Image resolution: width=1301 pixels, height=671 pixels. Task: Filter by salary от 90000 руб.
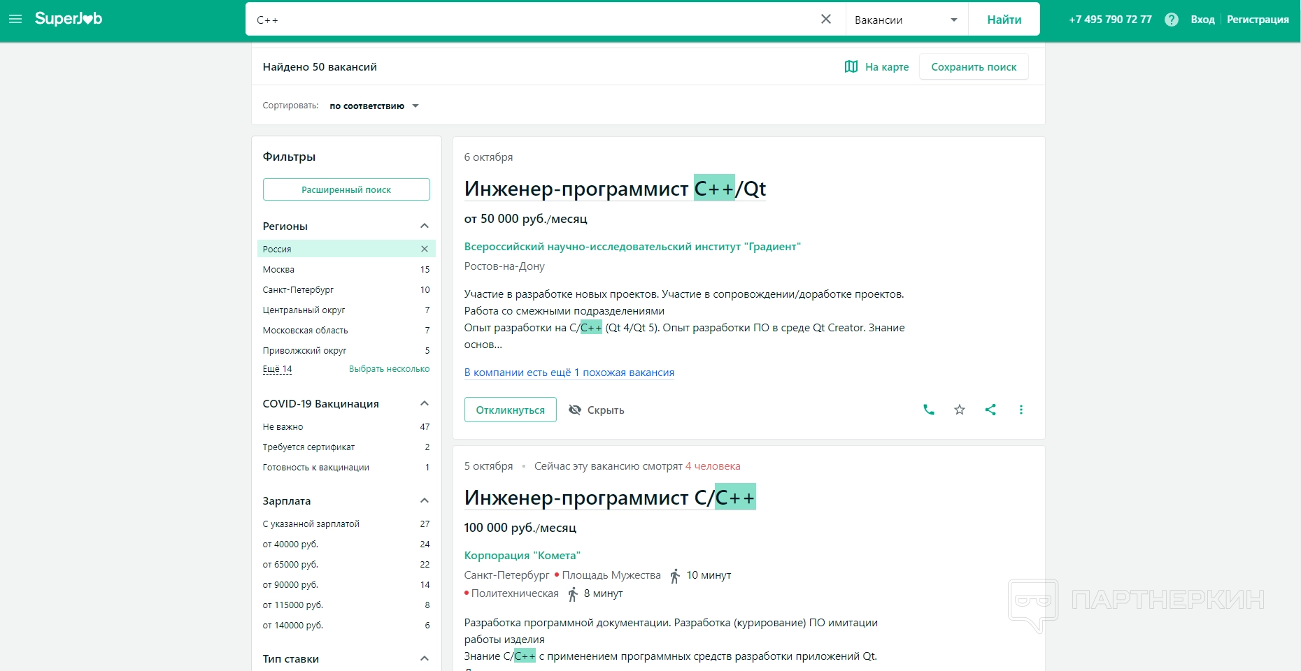coord(290,585)
